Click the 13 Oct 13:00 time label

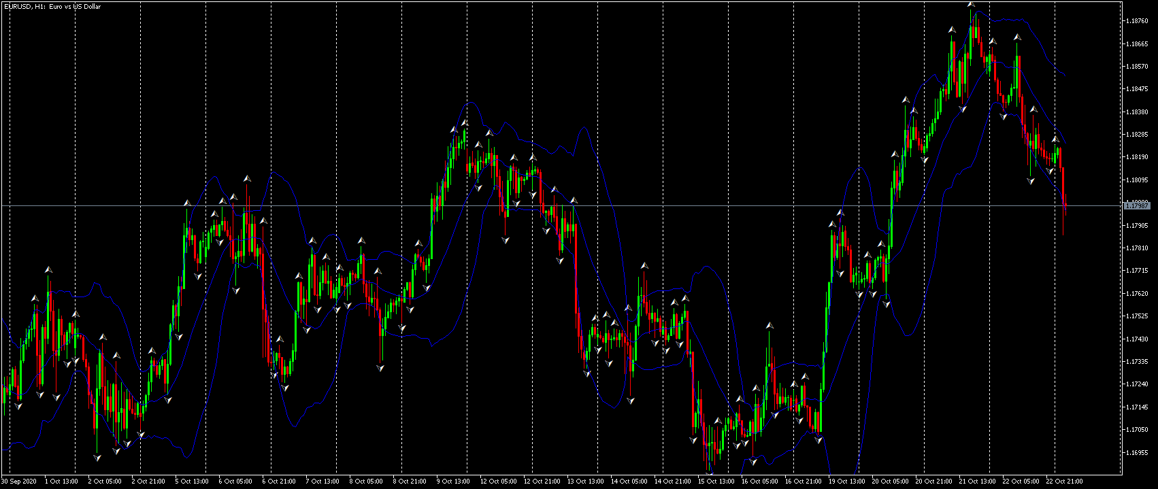(586, 482)
